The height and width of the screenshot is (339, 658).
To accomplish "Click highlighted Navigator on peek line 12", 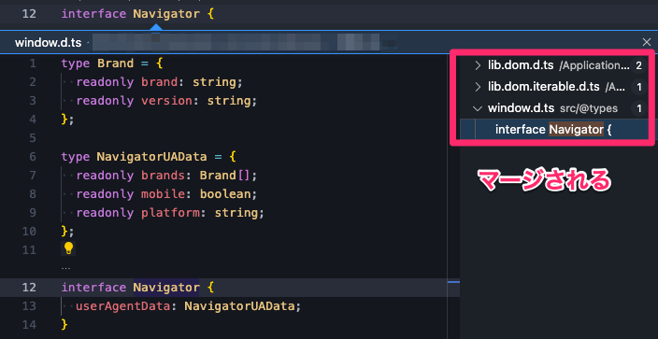I will 166,288.
